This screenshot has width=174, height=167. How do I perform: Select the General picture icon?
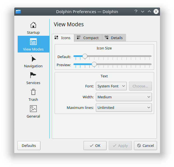[x=33, y=109]
